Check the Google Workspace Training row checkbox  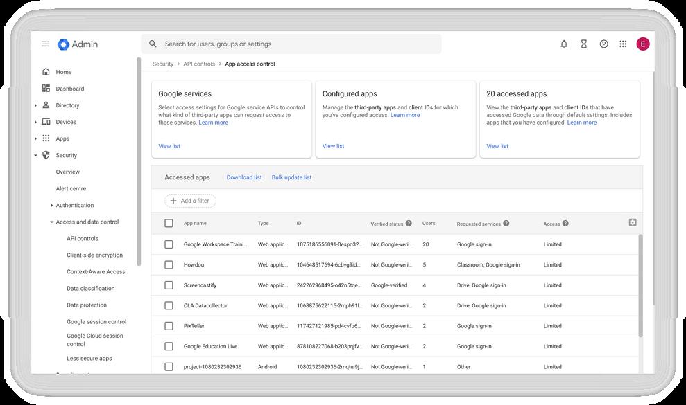[x=169, y=244]
